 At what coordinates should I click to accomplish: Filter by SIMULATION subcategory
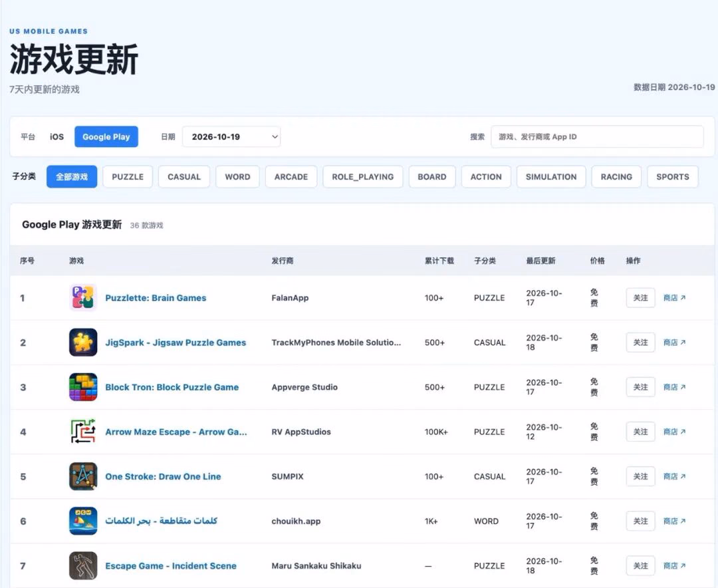point(551,176)
